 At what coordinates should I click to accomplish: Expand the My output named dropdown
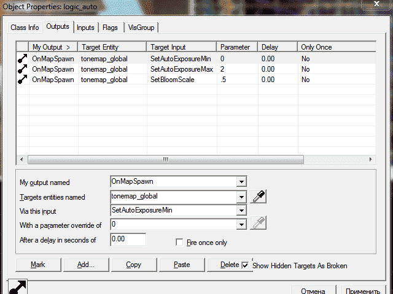click(x=241, y=182)
